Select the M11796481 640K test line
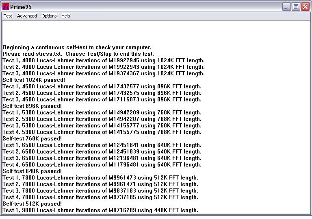This screenshot has height=219, width=312. coord(102,165)
